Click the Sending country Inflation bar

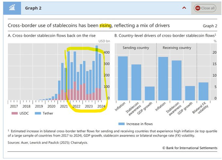click(x=123, y=78)
